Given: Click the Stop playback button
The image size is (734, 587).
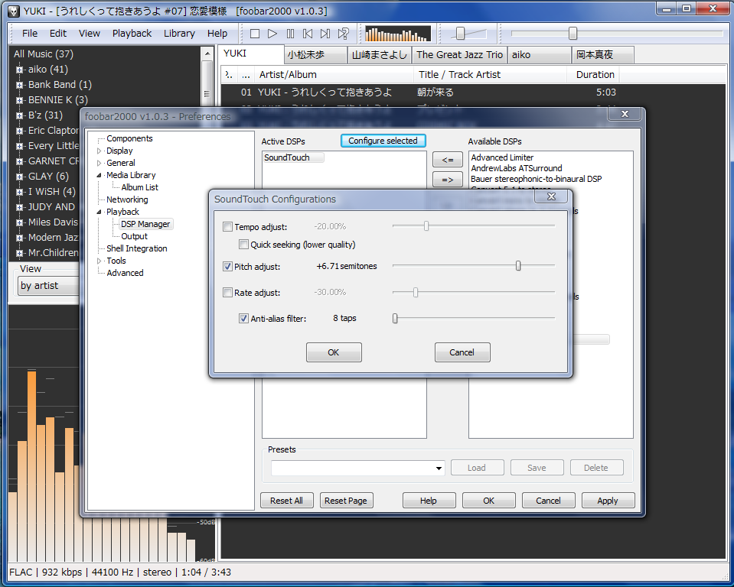Looking at the screenshot, I should tap(255, 34).
